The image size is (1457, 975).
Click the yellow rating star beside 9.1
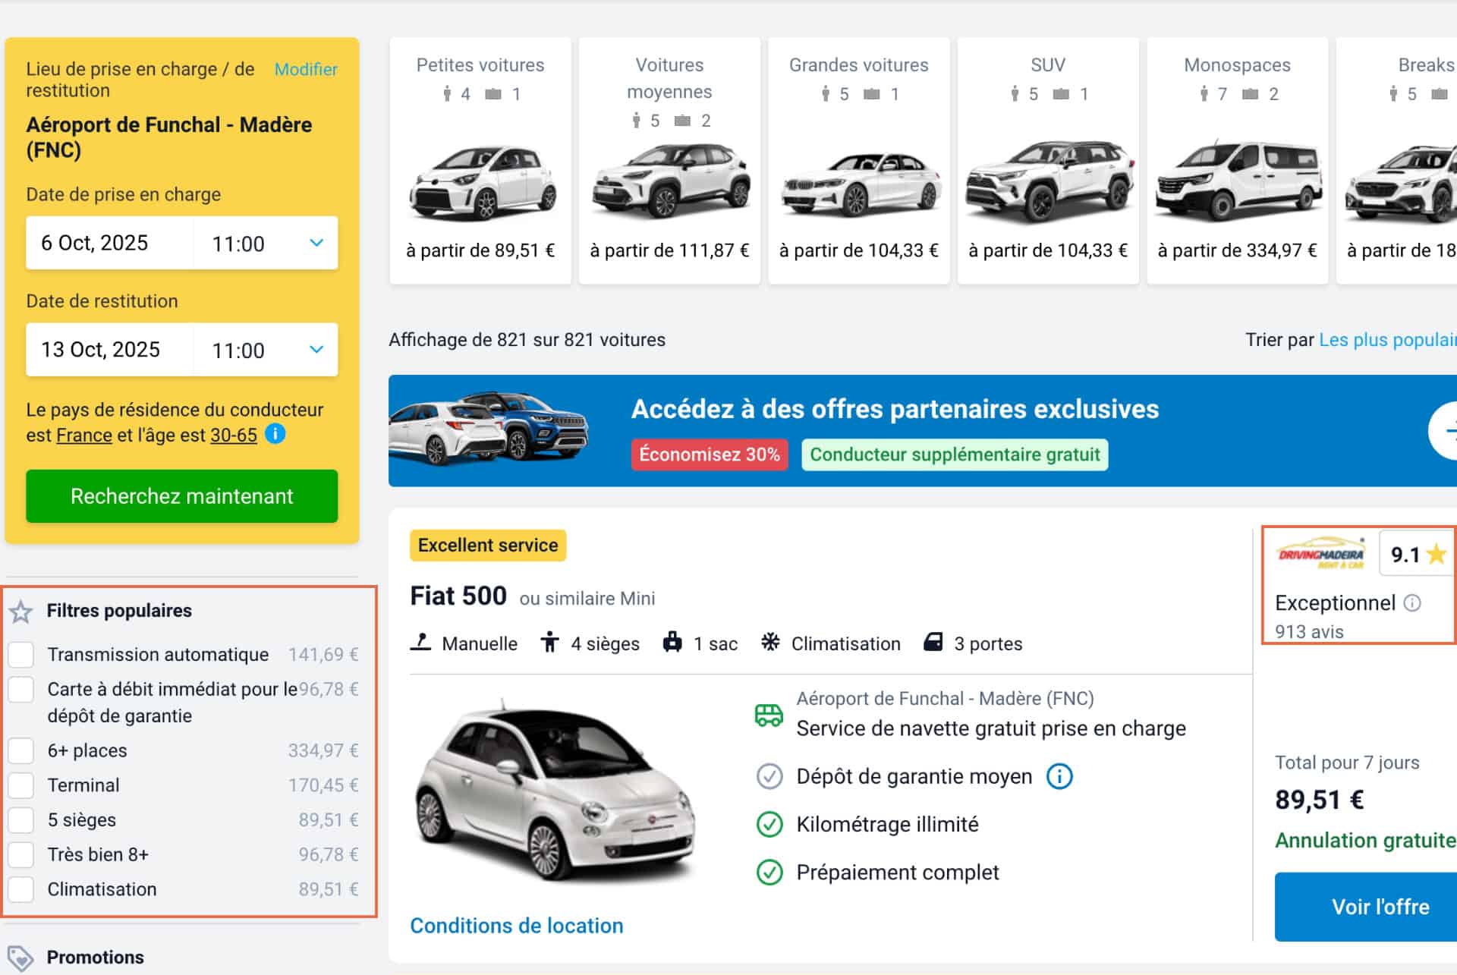pyautogui.click(x=1436, y=555)
